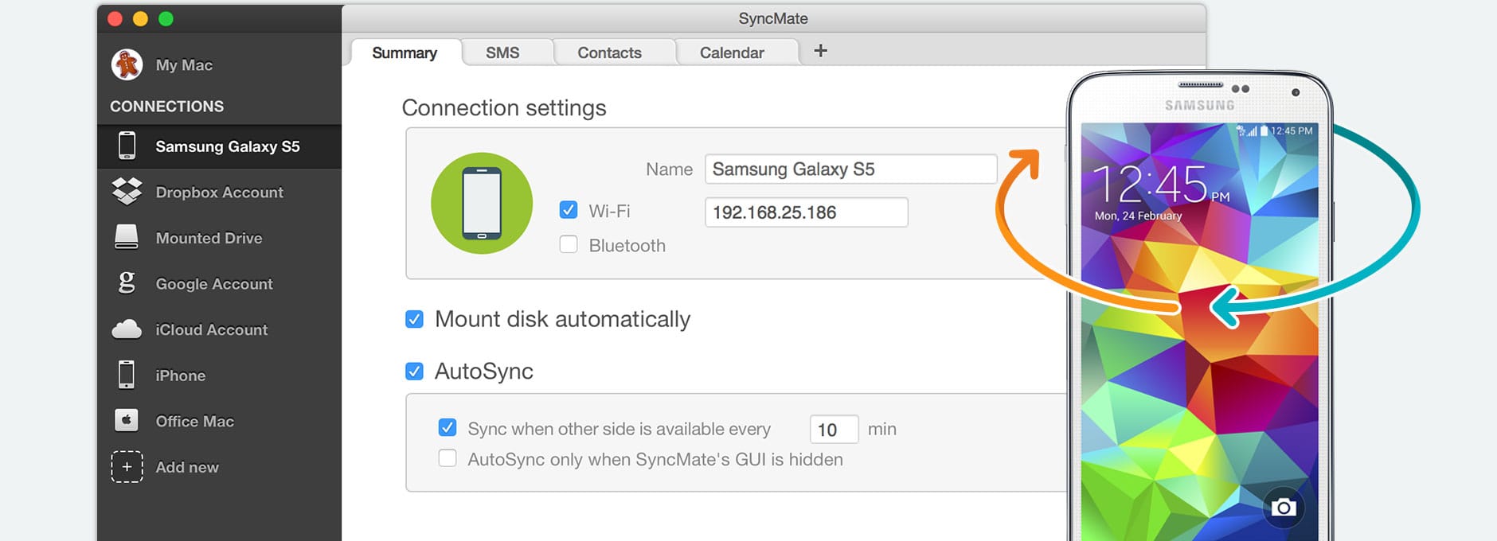This screenshot has width=1497, height=541.
Task: Click Add new connection label
Action: [186, 467]
